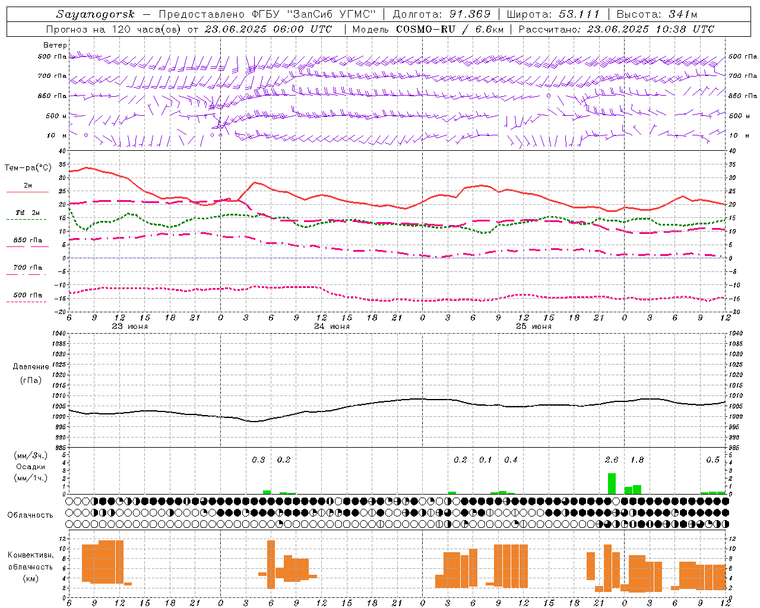Click the 0.1 precipitation amount value
760x608 pixels.
pyautogui.click(x=486, y=460)
